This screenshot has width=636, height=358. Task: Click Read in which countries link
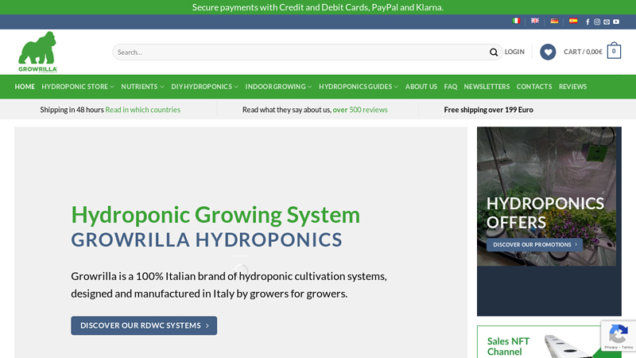(143, 110)
